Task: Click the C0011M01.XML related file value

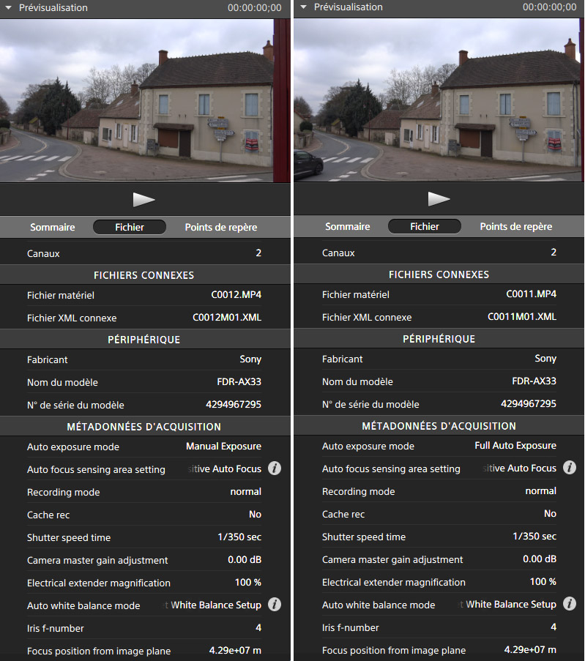Action: pyautogui.click(x=521, y=317)
